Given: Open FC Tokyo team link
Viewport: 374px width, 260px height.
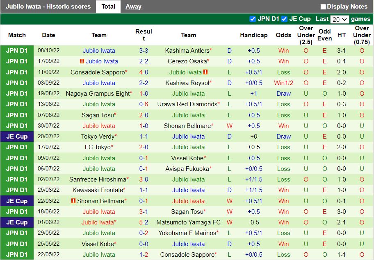Looking at the screenshot, I should point(98,147).
